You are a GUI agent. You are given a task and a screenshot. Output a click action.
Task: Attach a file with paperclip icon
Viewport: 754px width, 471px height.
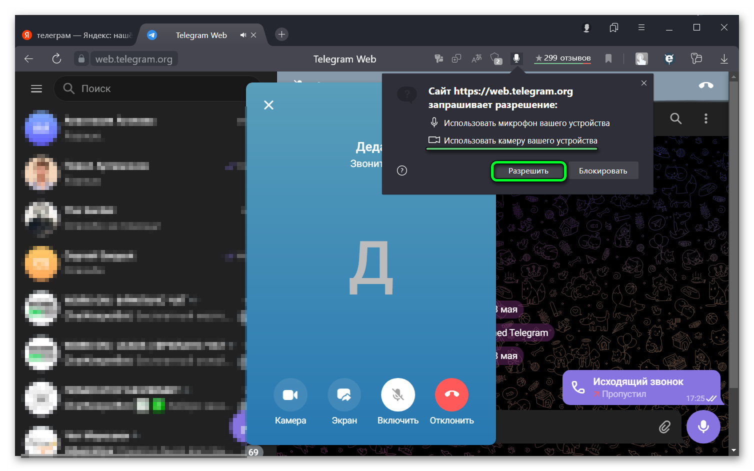664,426
